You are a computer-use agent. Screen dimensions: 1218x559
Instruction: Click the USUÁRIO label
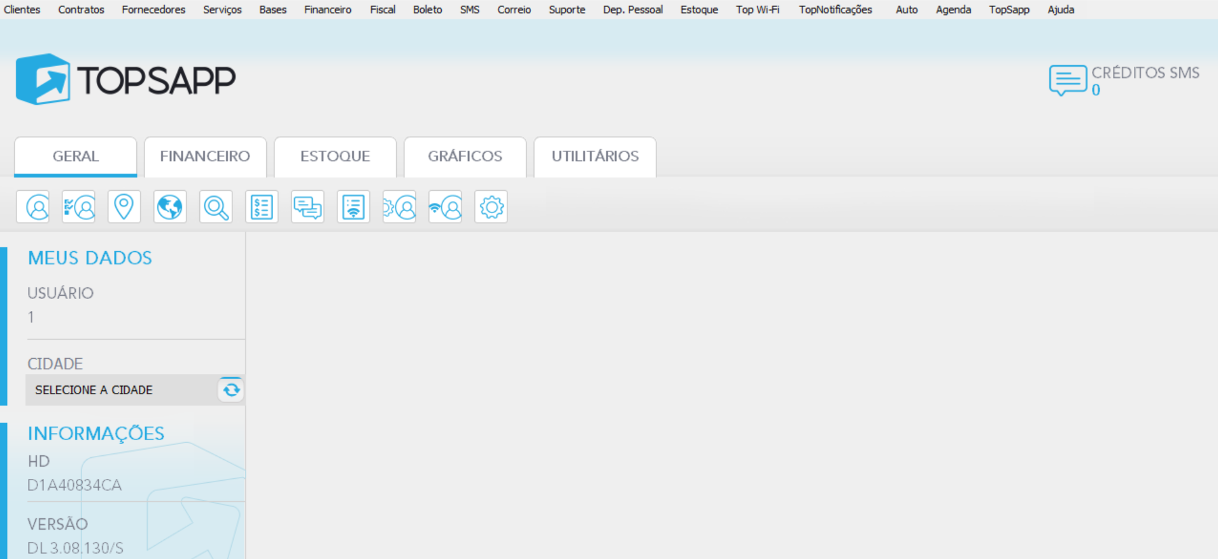pos(60,293)
